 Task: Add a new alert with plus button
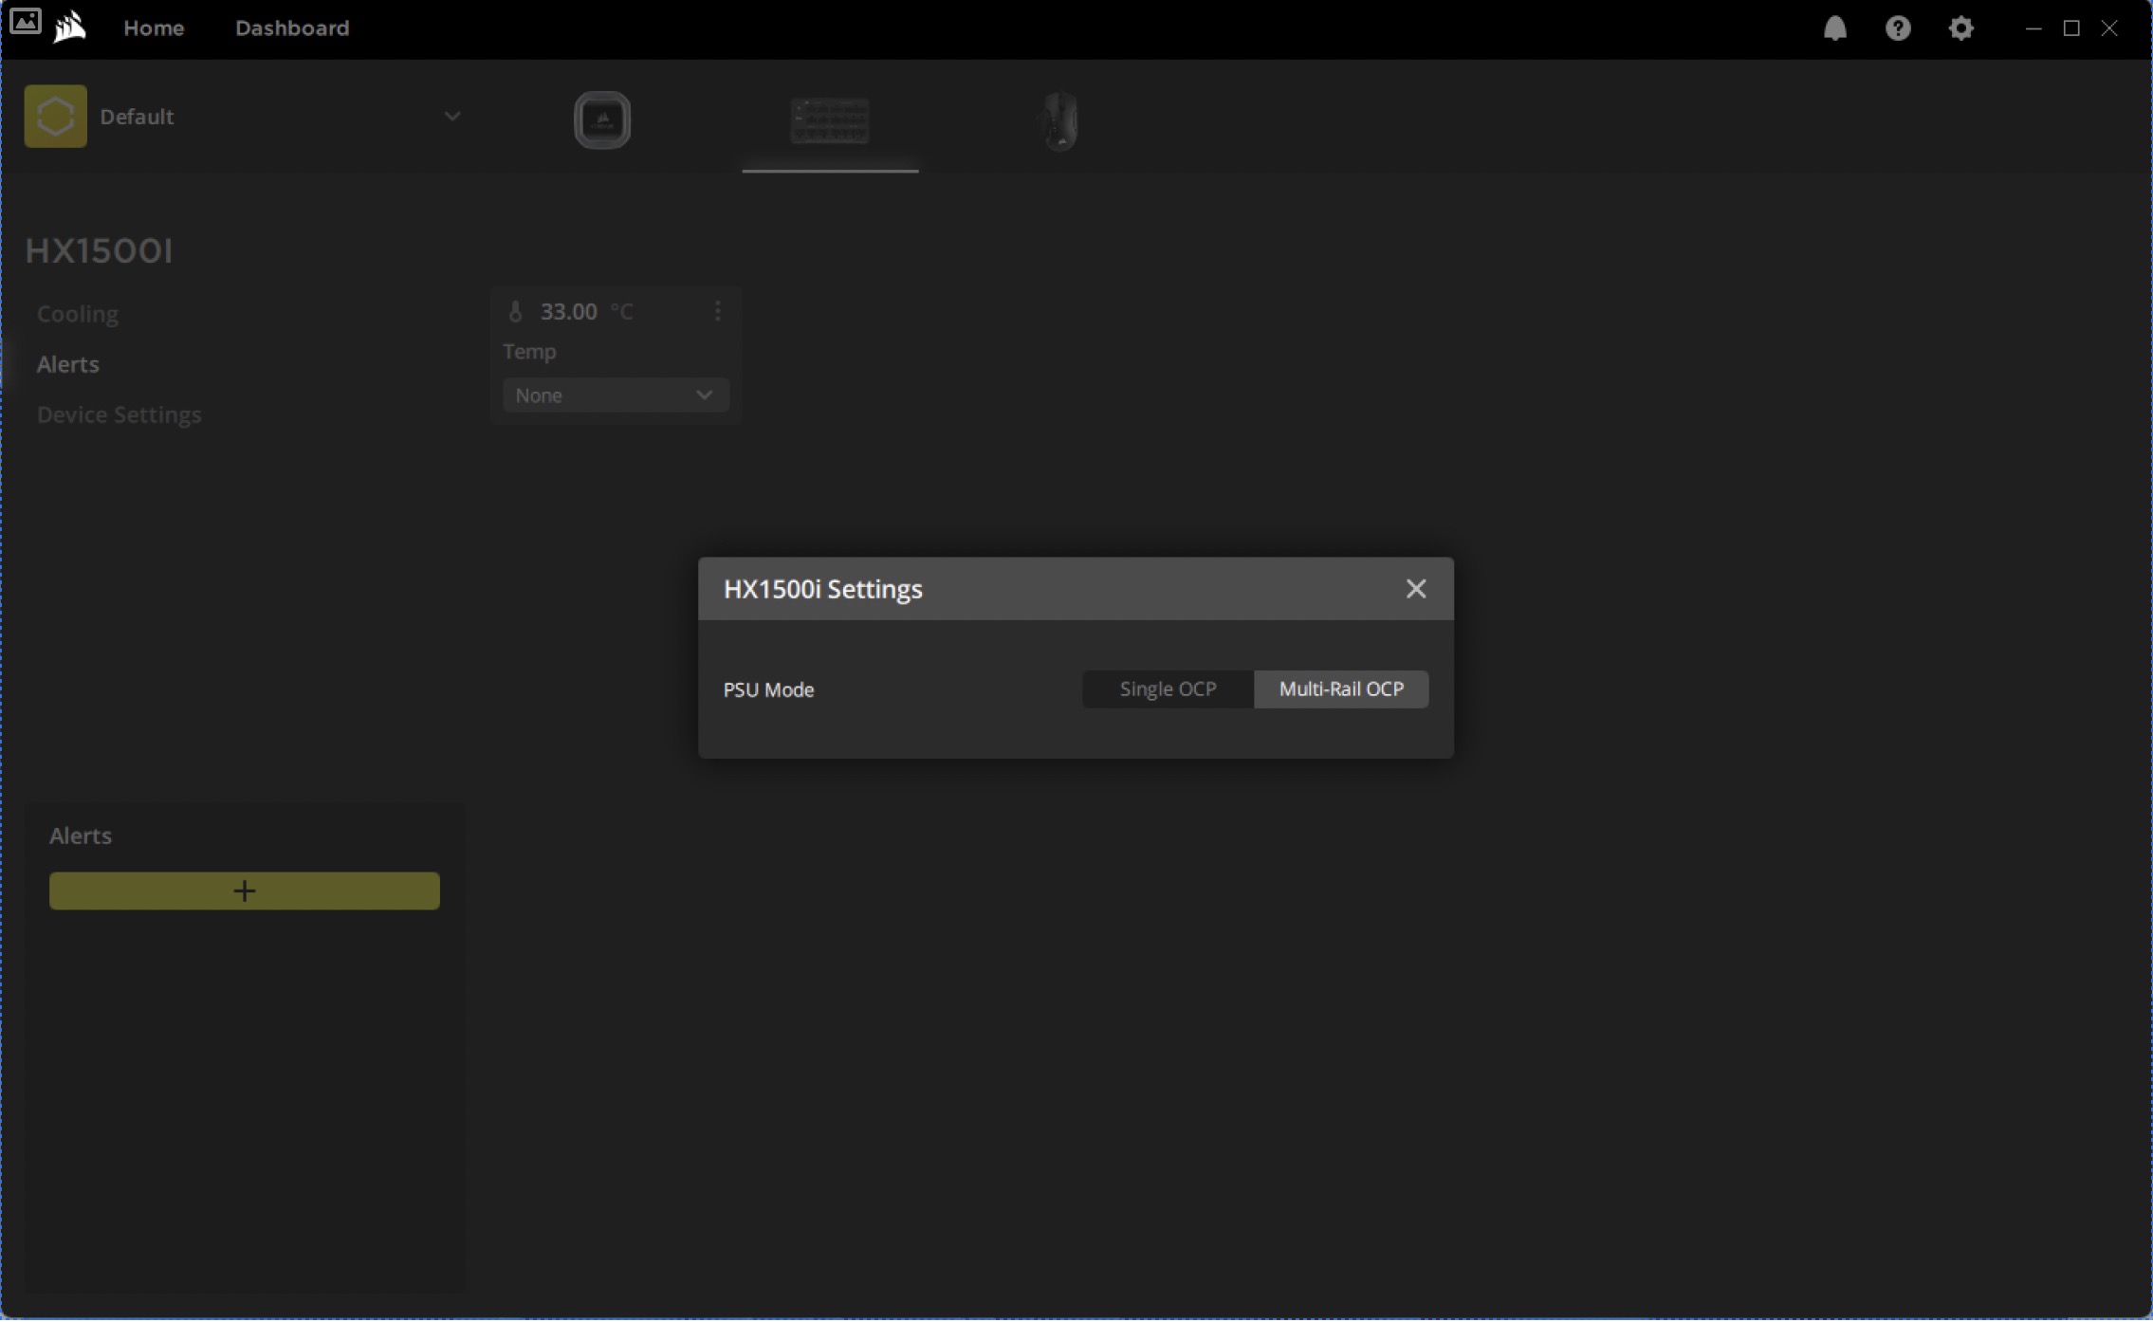pos(244,891)
